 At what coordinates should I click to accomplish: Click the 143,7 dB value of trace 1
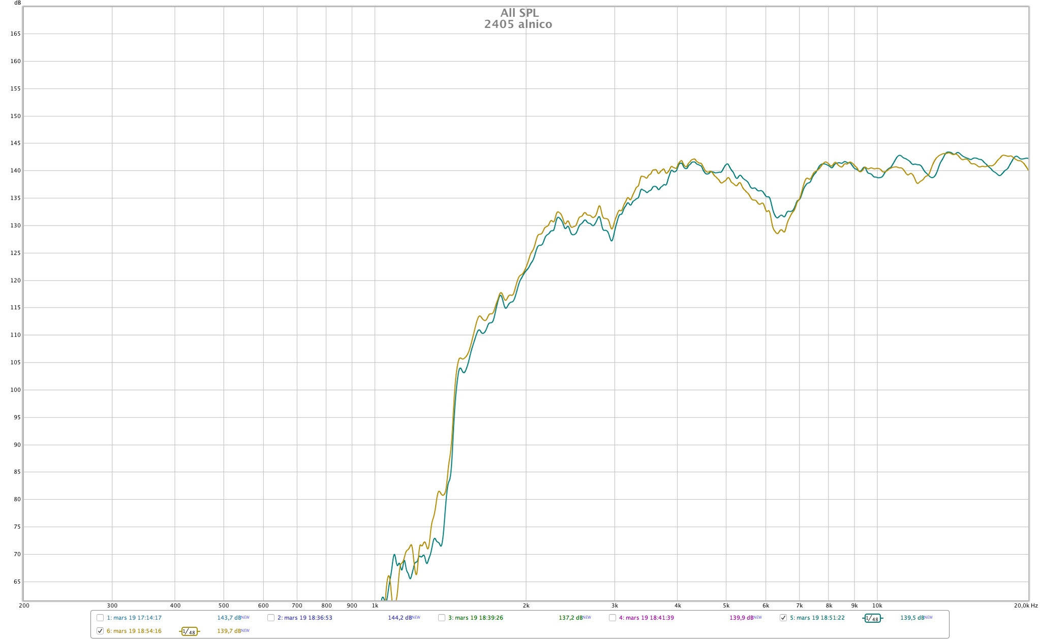pyautogui.click(x=229, y=618)
